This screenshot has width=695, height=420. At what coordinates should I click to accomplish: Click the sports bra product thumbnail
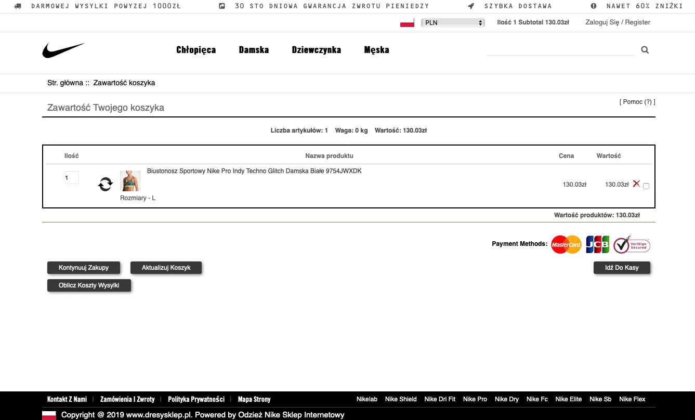[x=130, y=181]
